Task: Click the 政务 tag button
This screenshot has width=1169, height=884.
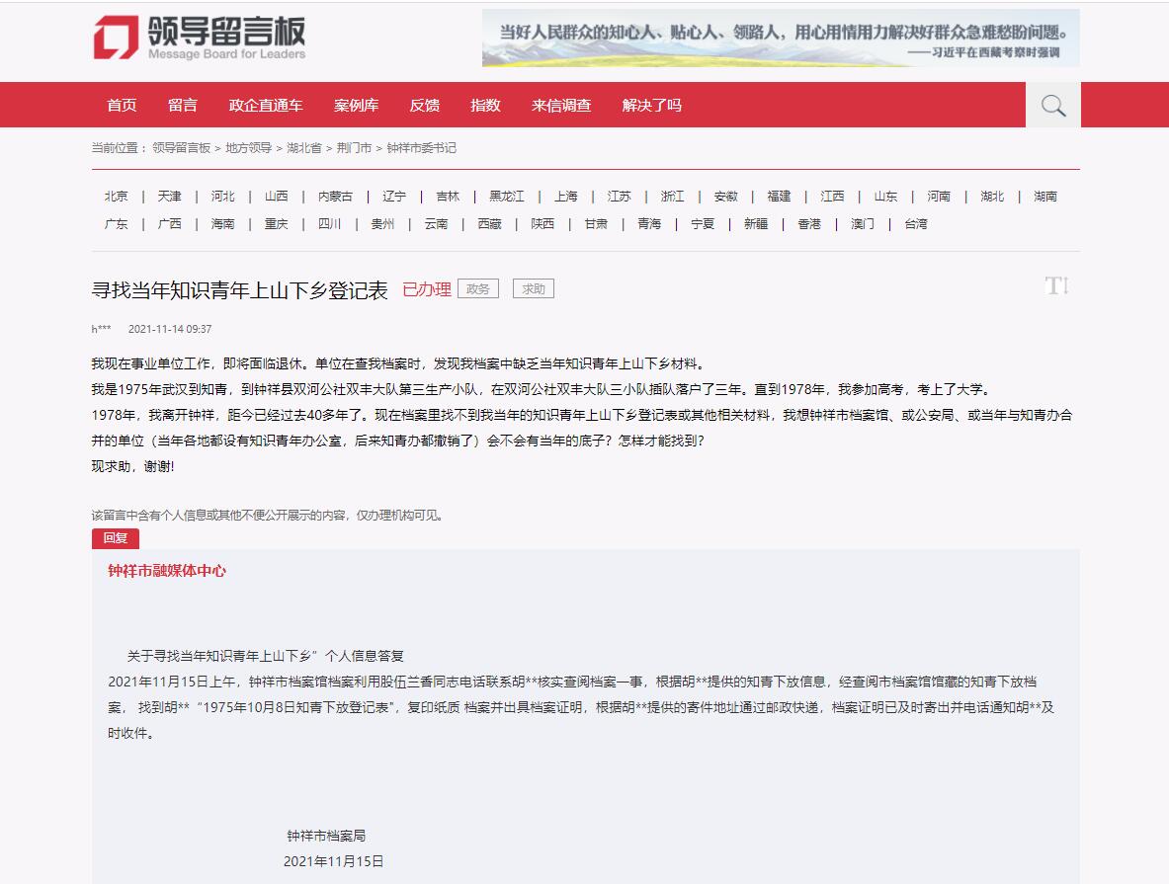Action: [x=478, y=289]
